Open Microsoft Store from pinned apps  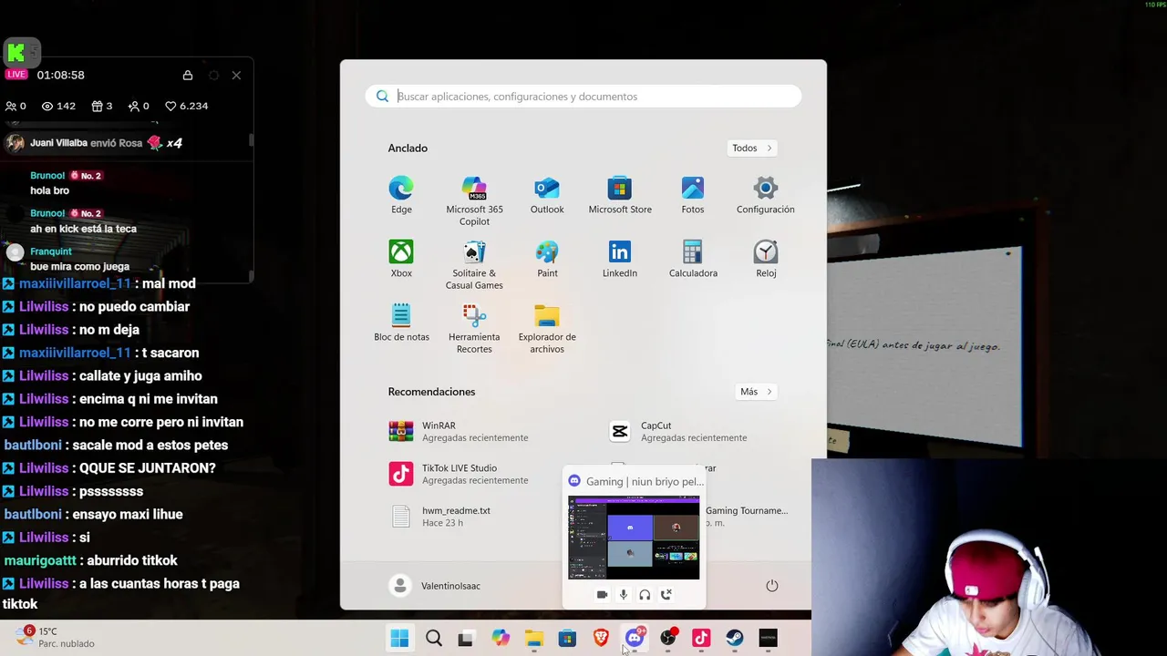click(620, 196)
